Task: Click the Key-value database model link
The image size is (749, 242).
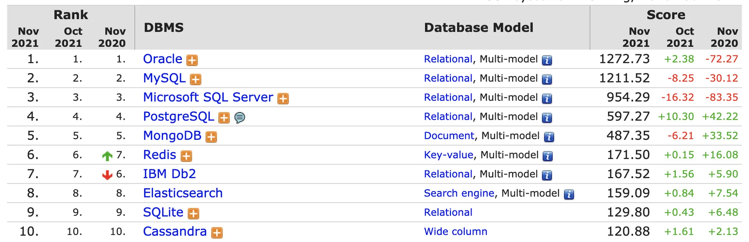Action: (448, 155)
